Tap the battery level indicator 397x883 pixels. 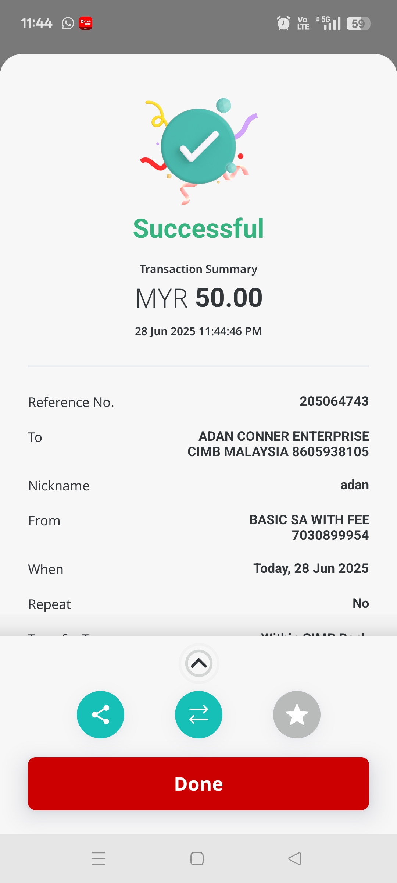(358, 24)
